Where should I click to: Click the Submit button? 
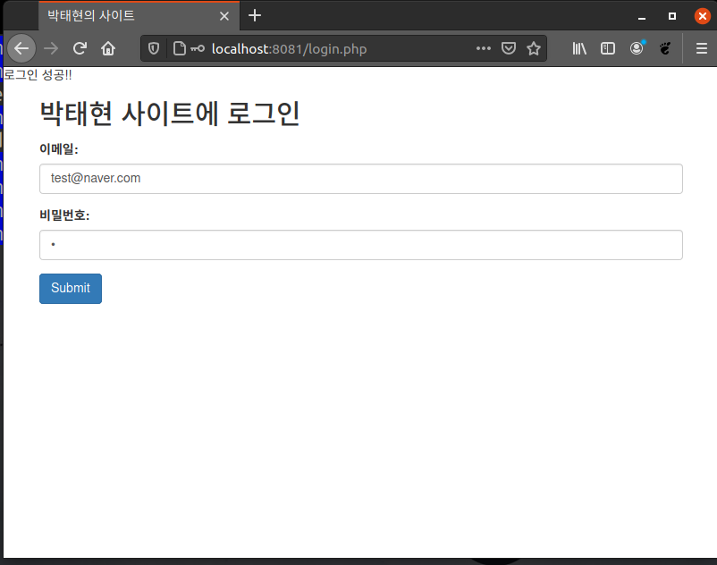tap(71, 289)
